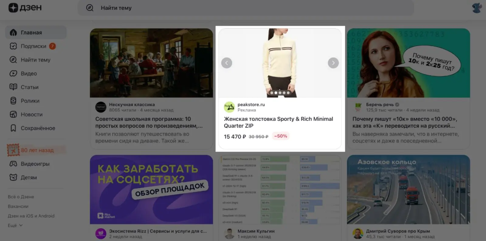Open the peakstore.ru advertiser link
The image size is (486, 241).
(x=251, y=104)
